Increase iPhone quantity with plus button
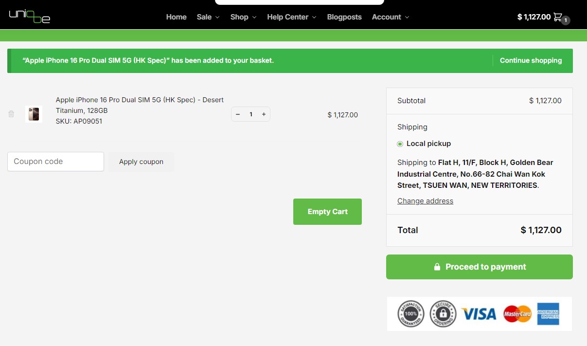Viewport: 587px width, 346px height. click(x=264, y=114)
